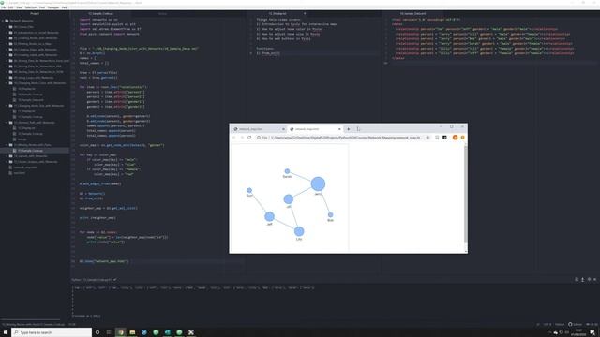
Task: Go back in Chrome browser
Action: (x=234, y=138)
